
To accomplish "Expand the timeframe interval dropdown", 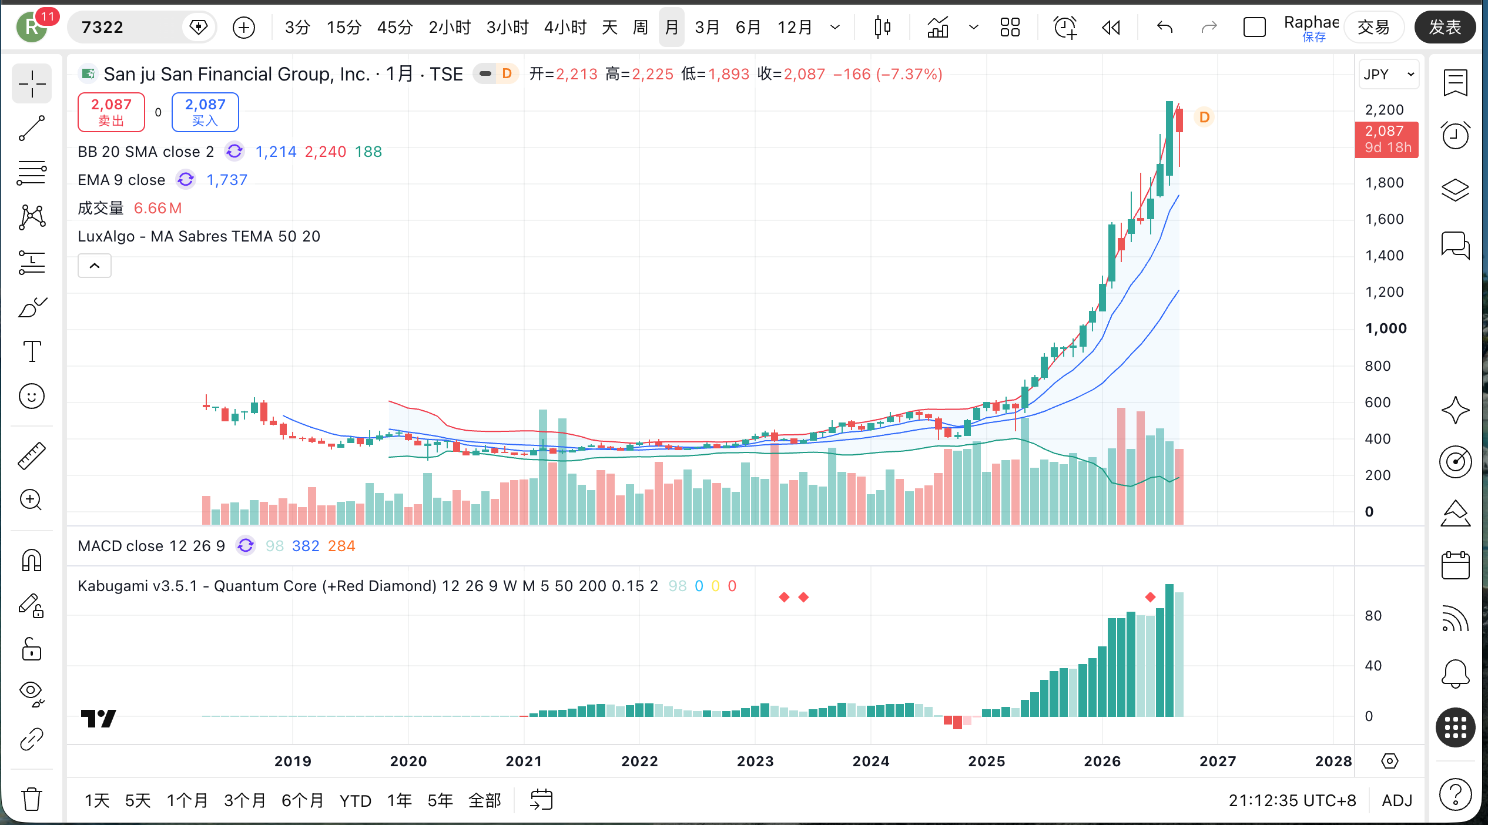I will (835, 27).
